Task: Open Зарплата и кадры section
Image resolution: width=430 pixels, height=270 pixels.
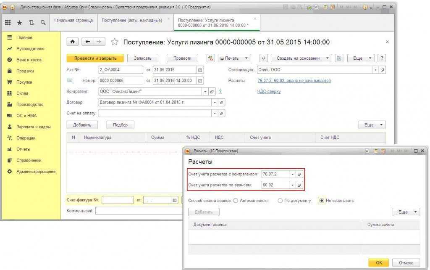Action: (34, 127)
